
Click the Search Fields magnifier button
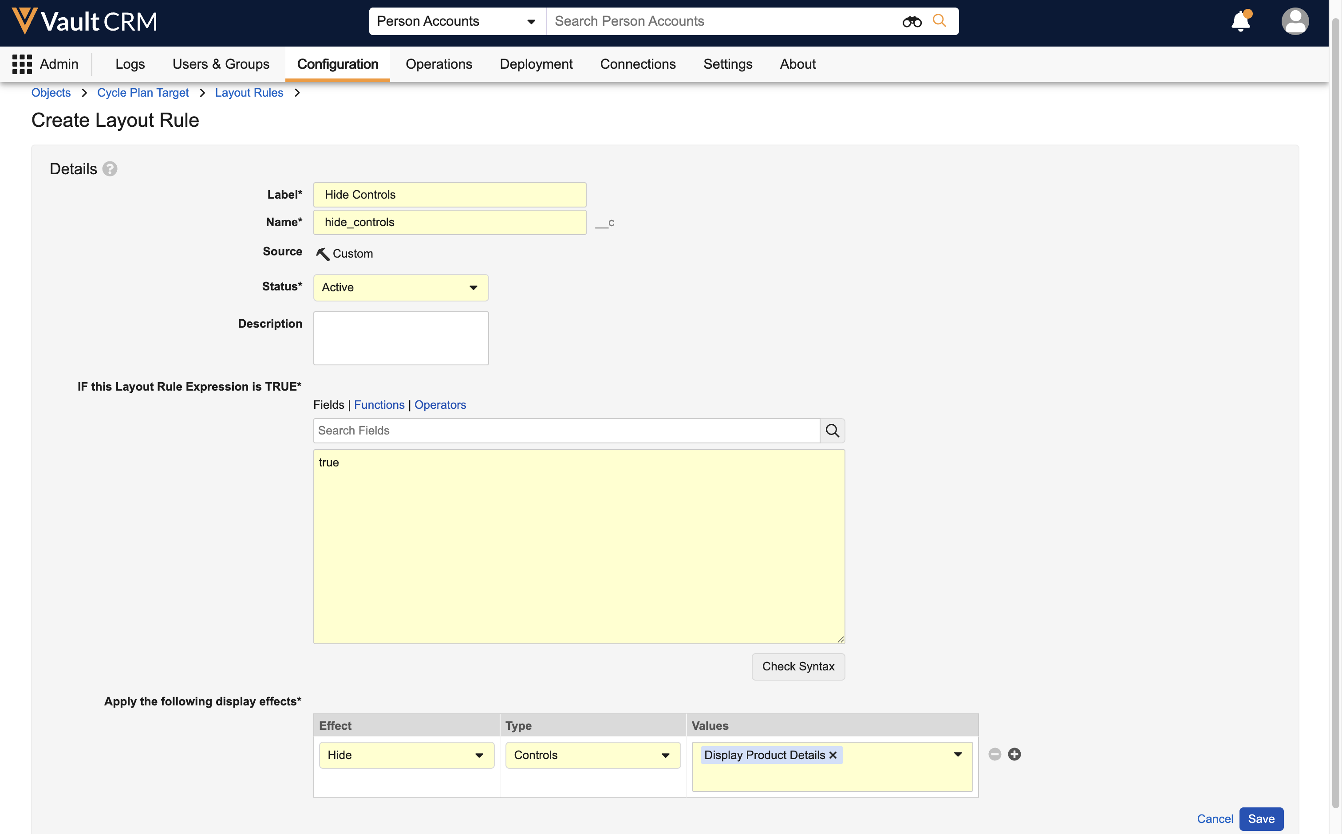(x=832, y=431)
